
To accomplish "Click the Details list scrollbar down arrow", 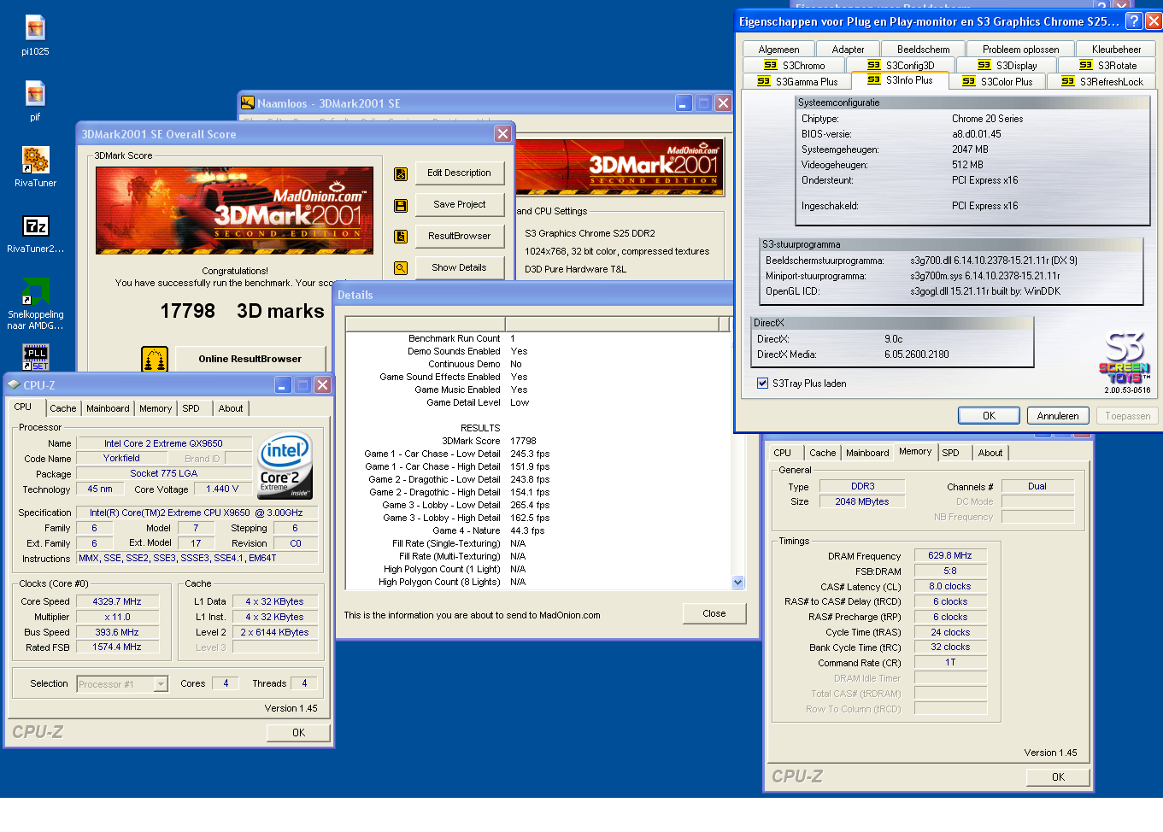I will 738,583.
